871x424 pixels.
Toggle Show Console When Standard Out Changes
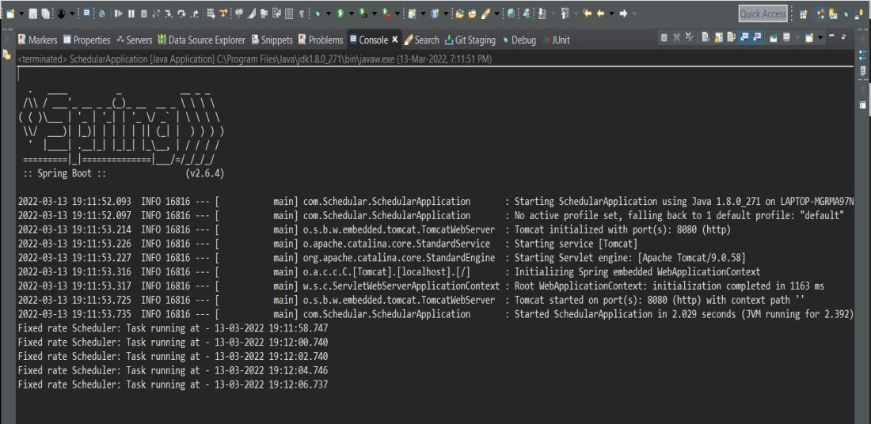click(744, 37)
